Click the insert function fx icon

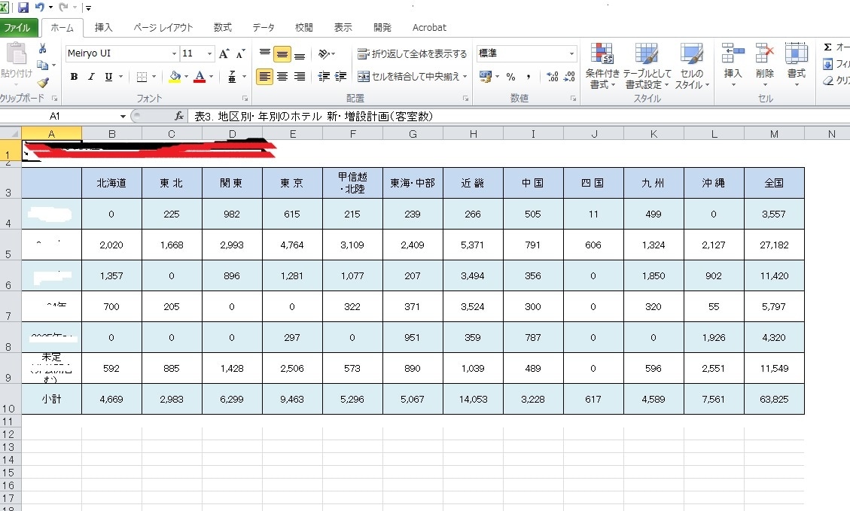point(179,116)
